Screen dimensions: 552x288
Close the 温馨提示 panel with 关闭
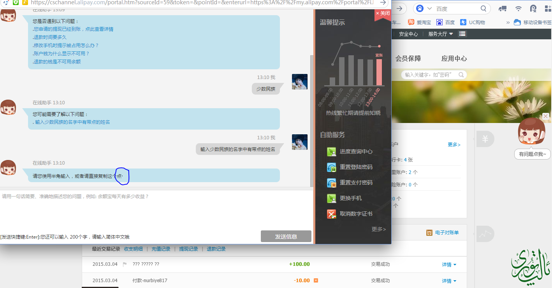(x=383, y=14)
